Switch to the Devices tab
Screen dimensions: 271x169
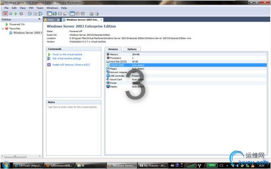pyautogui.click(x=113, y=49)
